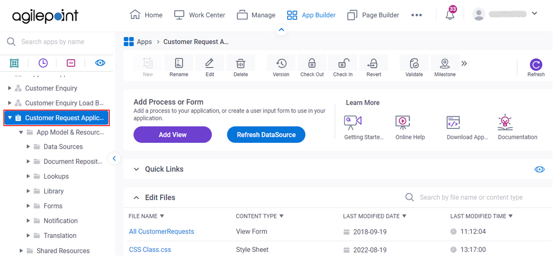Screen dimensions: 553x256
Task: Select the Translation folder in tree
Action: point(60,235)
